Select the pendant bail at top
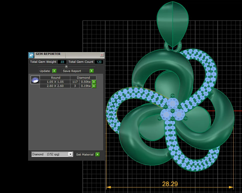The image size is (242, 193). coord(173,24)
